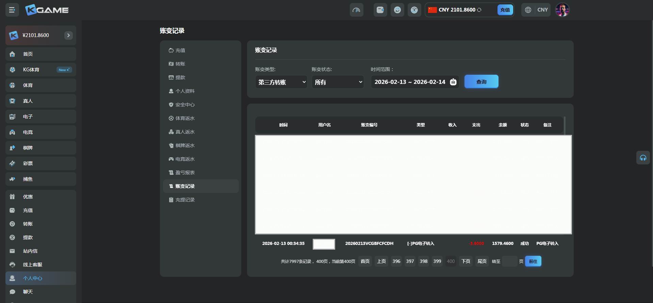This screenshot has height=303, width=653.
Task: Click the balance refresh icon
Action: (479, 10)
